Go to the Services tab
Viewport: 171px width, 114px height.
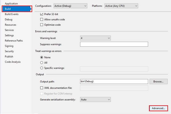pyautogui.click(x=9, y=30)
